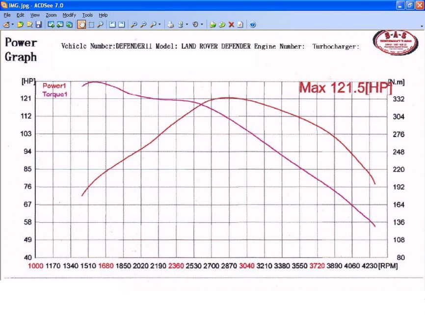Click the open file folder icon

(x=20, y=25)
